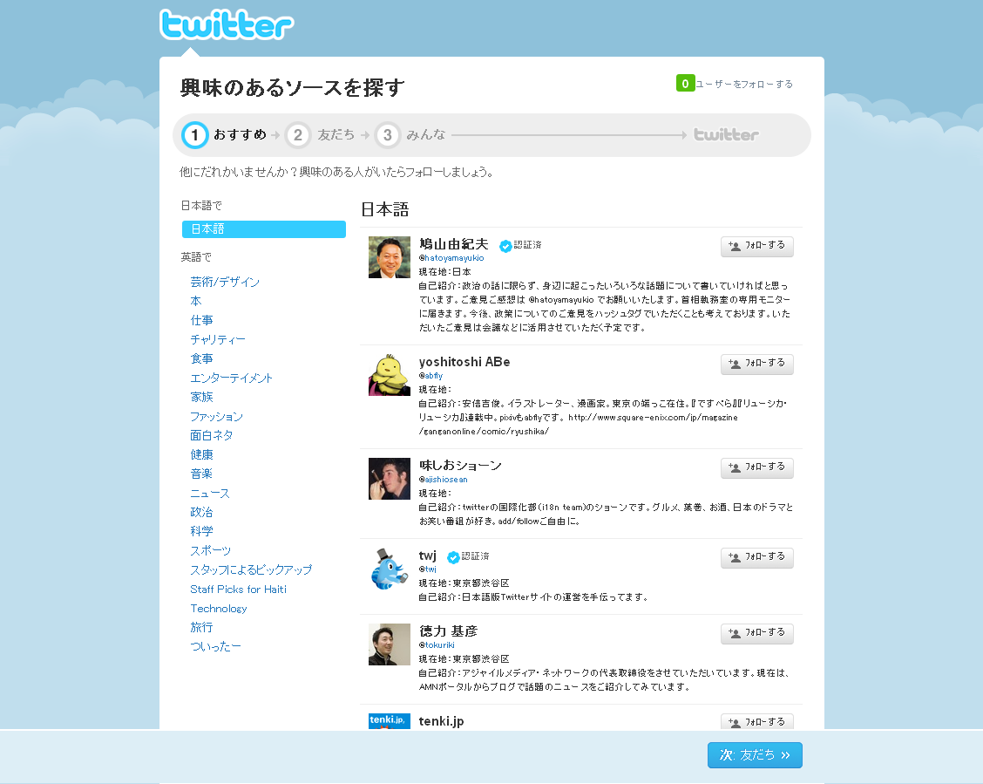Select step 1 おすすめ
Screen dimensions: 983x784
(225, 135)
